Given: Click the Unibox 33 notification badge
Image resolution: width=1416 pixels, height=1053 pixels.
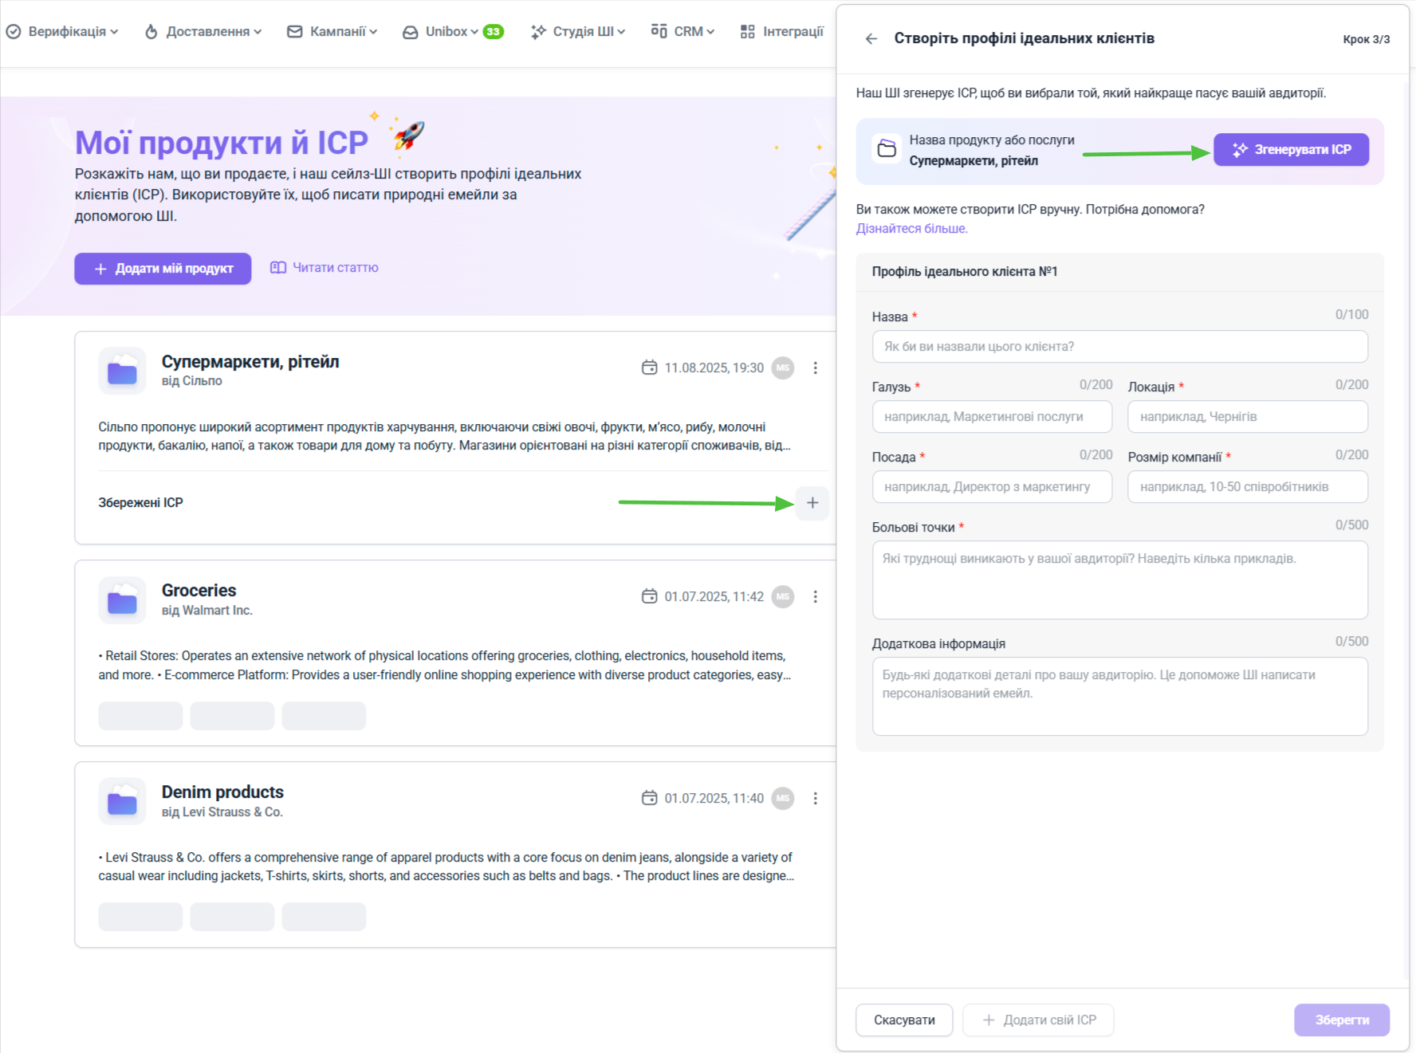Looking at the screenshot, I should (494, 32).
